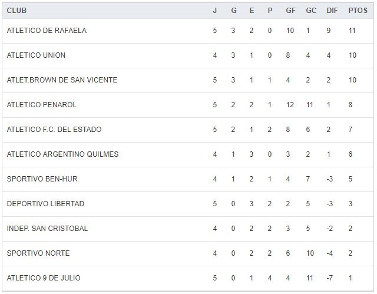
Task: Select Atletico F.C. del Estado
Action: point(54,130)
